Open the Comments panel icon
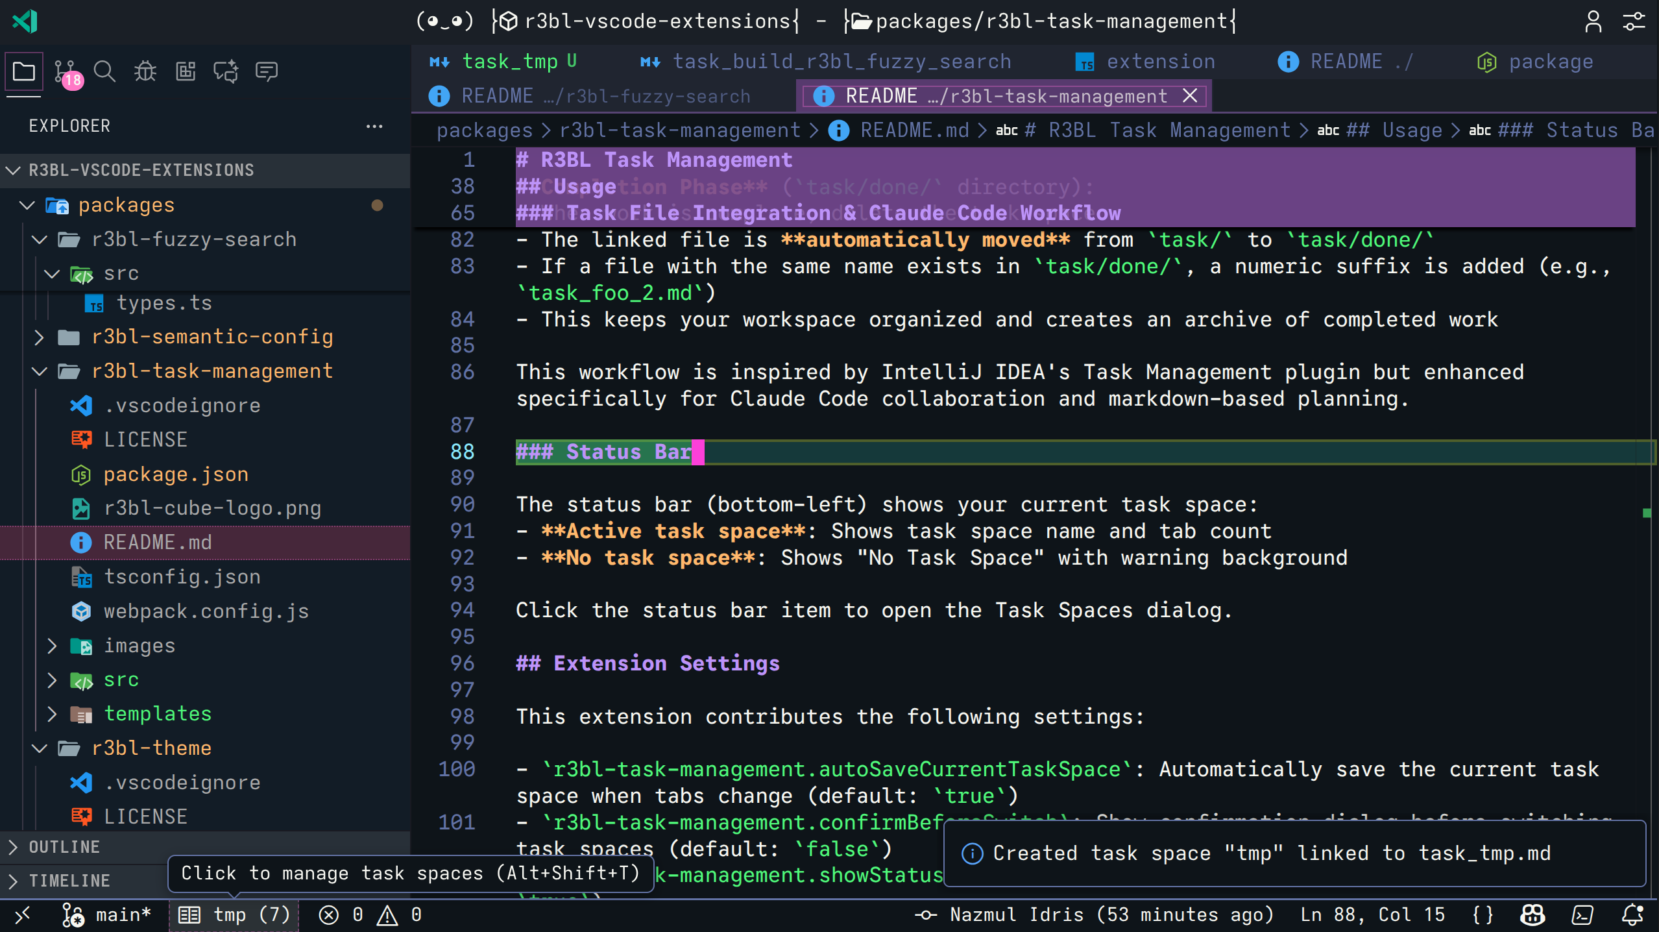 point(266,70)
